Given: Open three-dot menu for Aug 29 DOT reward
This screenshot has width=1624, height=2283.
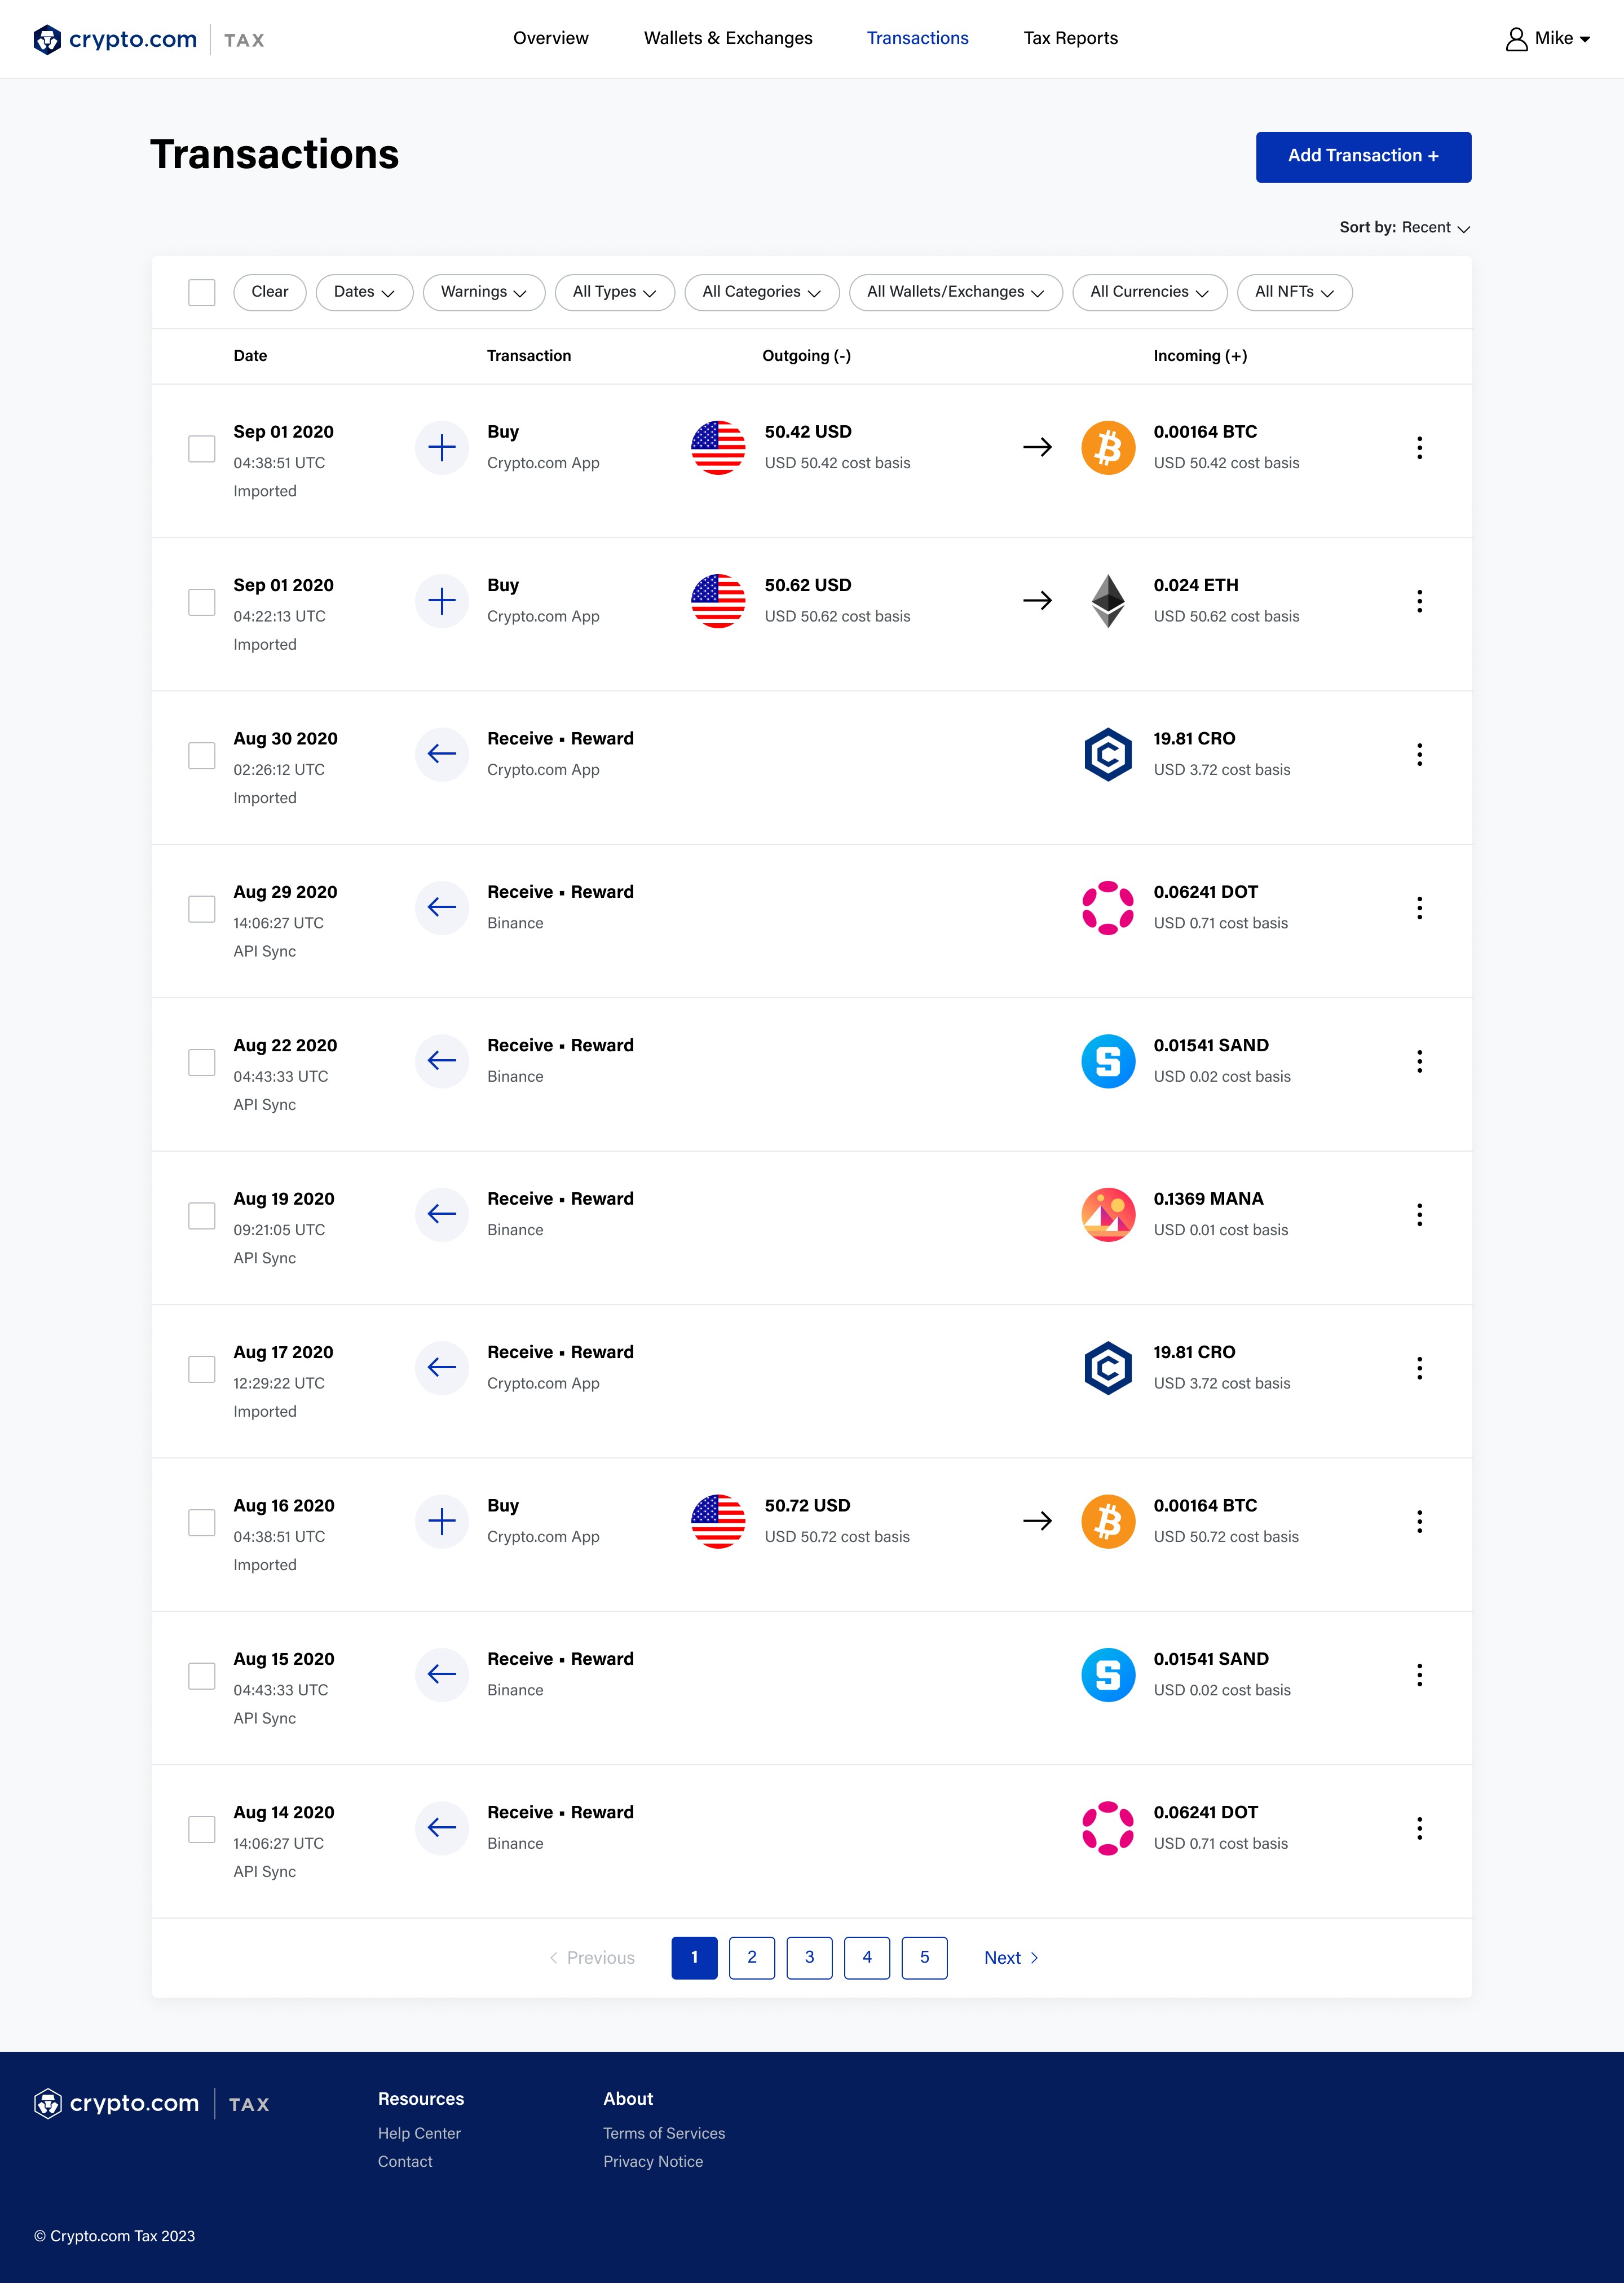Looking at the screenshot, I should pos(1419,908).
